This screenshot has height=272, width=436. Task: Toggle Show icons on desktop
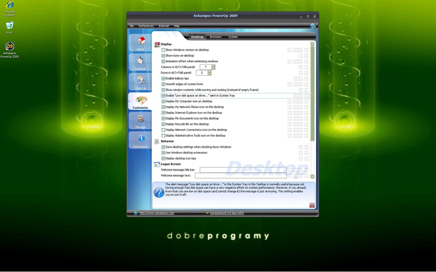coord(163,56)
